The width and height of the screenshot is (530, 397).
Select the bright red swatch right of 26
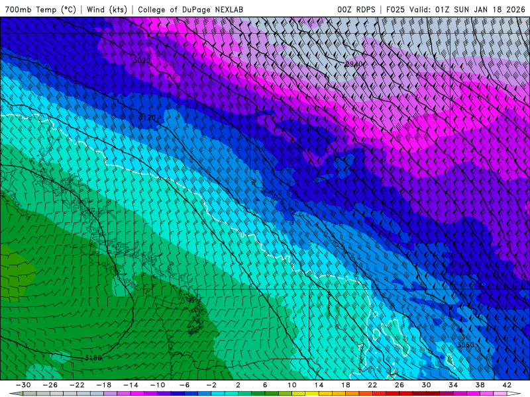point(406,393)
